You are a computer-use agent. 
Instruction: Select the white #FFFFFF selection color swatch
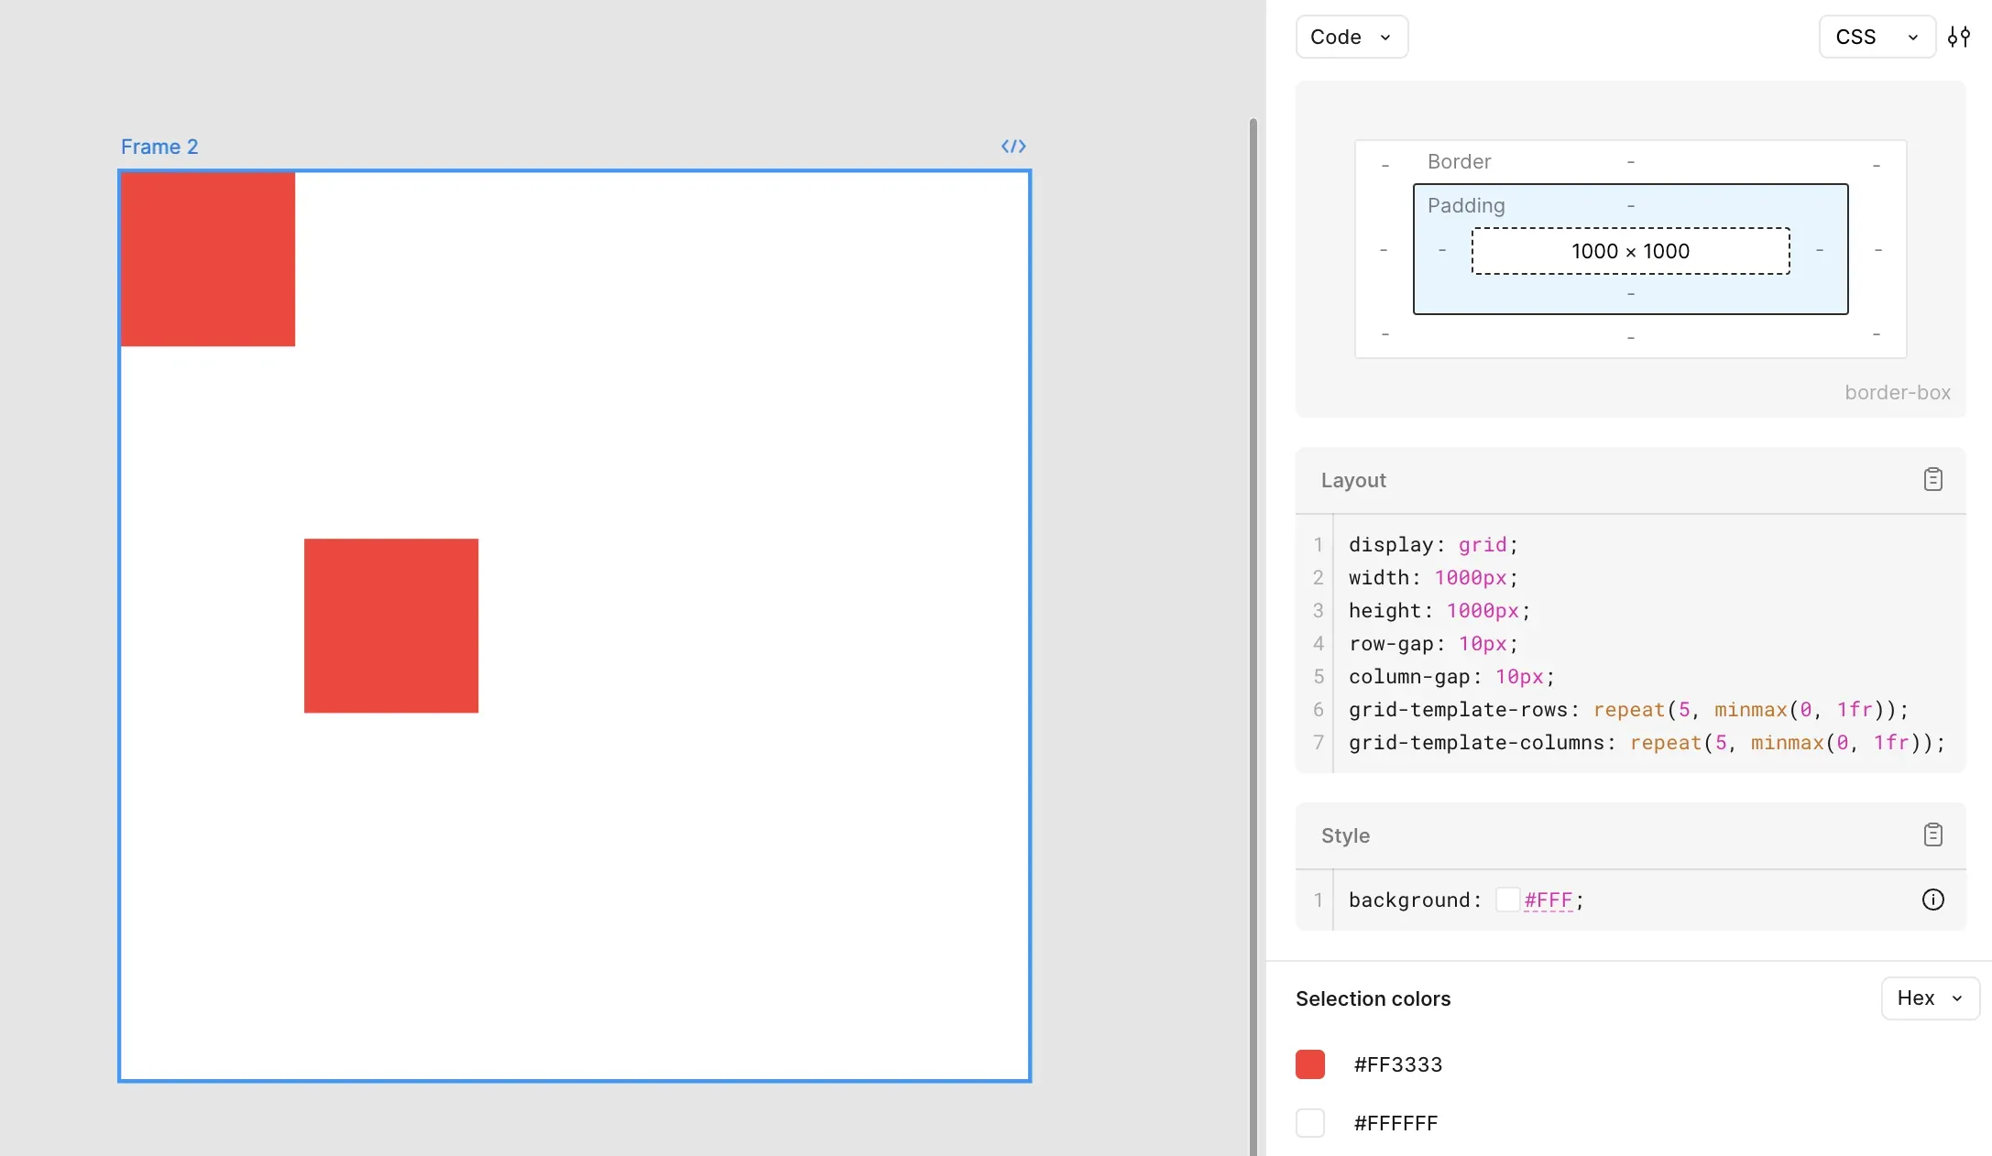coord(1309,1123)
